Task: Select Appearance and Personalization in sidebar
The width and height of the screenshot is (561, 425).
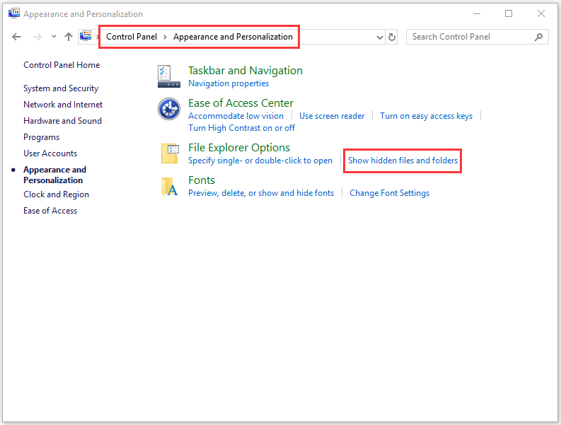Action: click(x=54, y=175)
